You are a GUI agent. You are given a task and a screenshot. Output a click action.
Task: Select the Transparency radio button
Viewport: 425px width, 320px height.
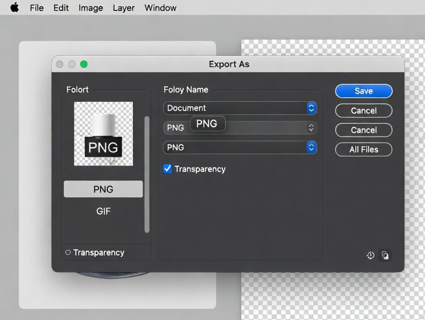[68, 252]
